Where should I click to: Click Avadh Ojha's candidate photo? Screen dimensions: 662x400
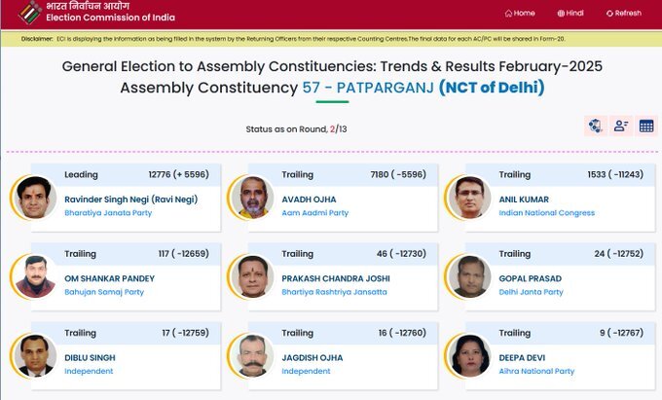[x=252, y=198]
